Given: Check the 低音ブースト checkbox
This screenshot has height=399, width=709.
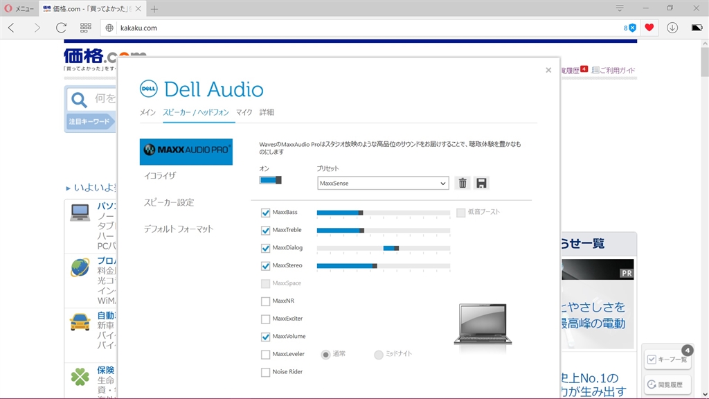Looking at the screenshot, I should click(460, 213).
